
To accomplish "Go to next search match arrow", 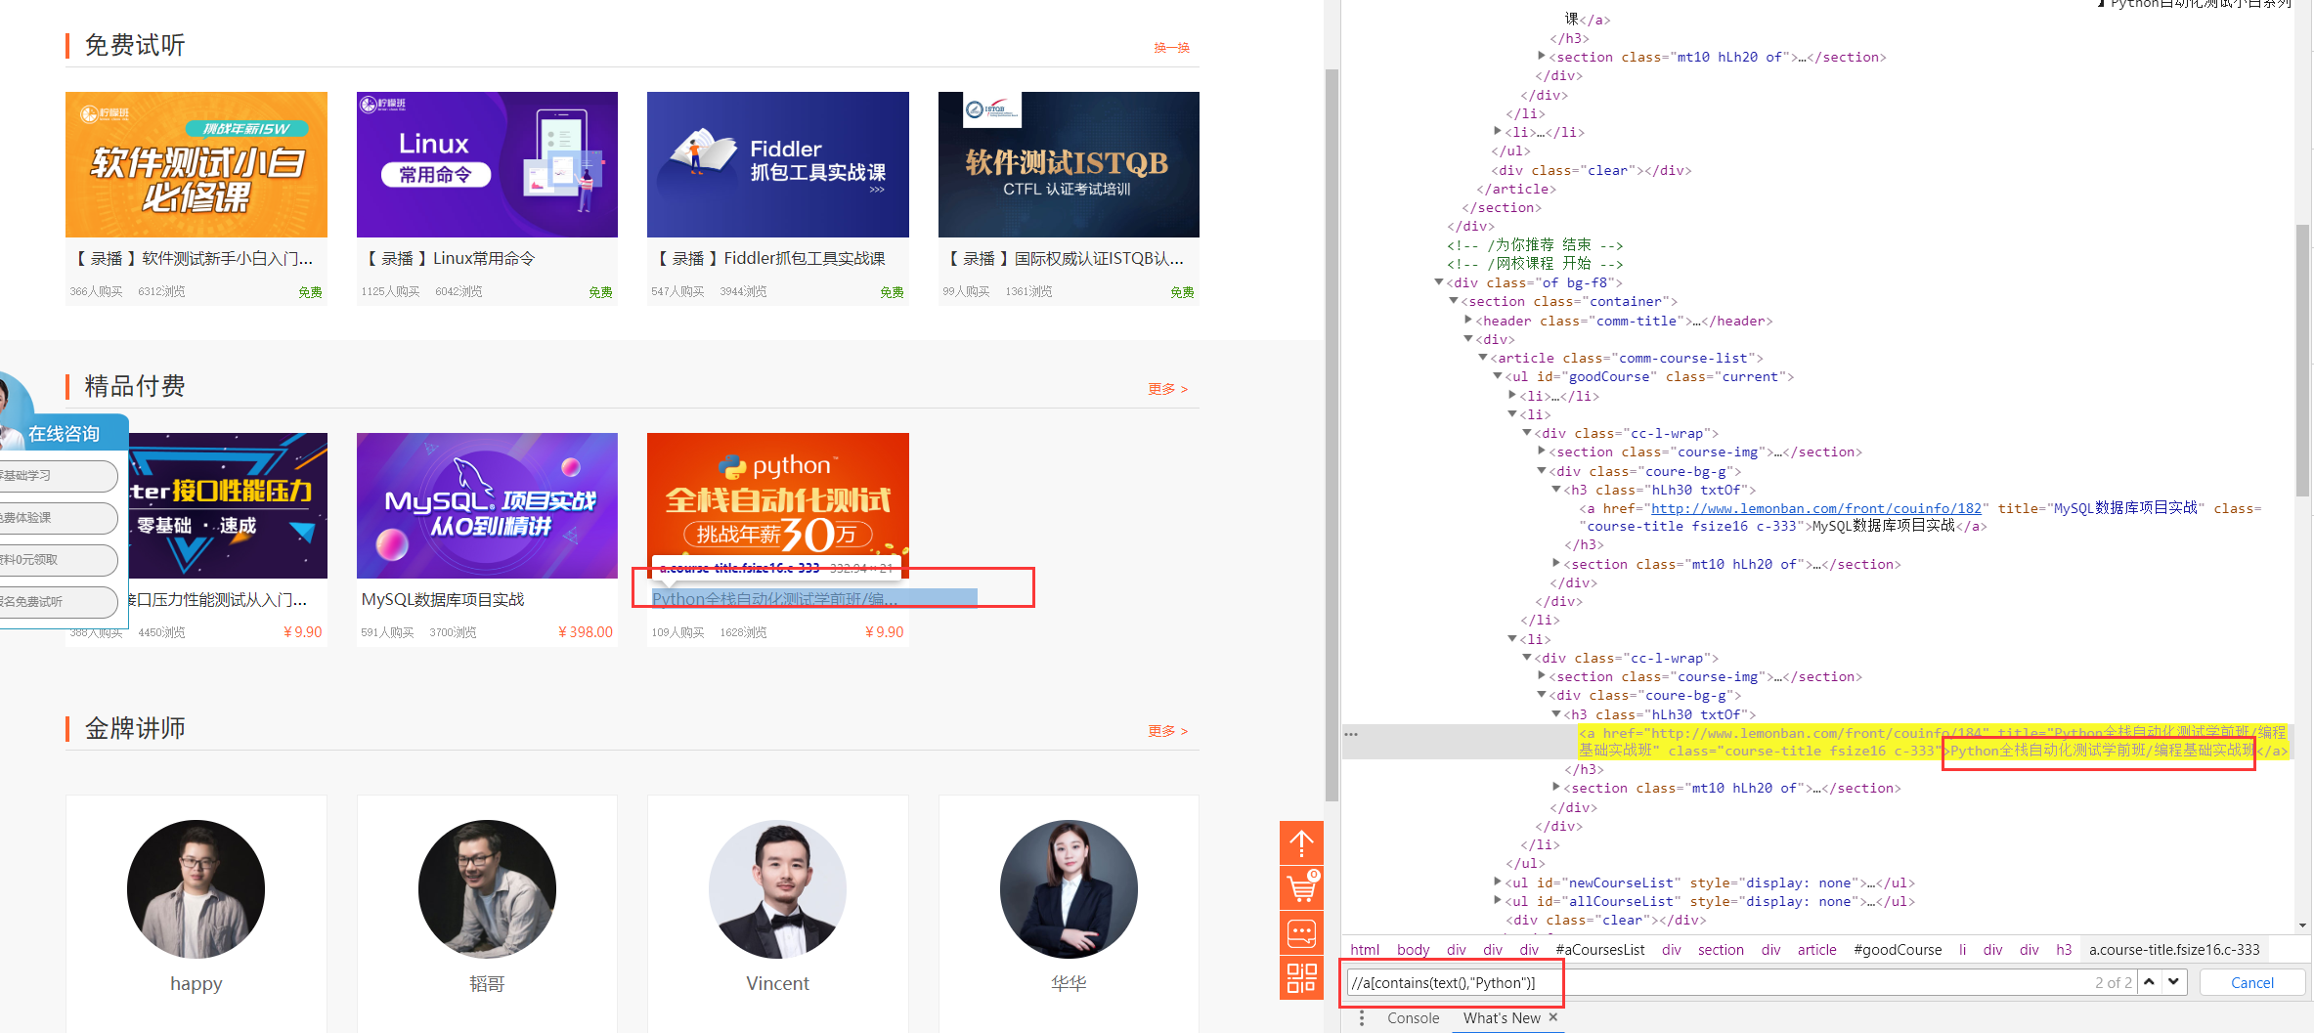I will (2173, 982).
